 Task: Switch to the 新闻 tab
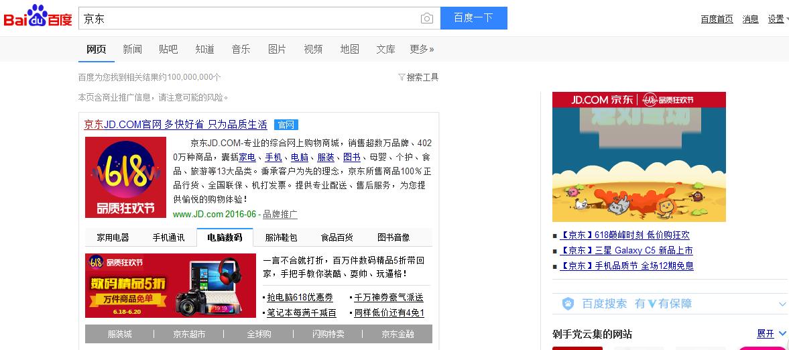click(132, 49)
